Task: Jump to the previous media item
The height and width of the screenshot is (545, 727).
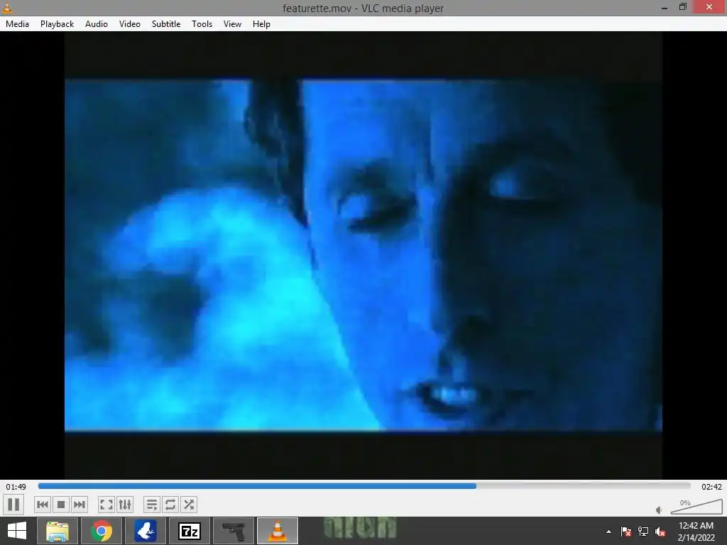Action: (x=42, y=505)
